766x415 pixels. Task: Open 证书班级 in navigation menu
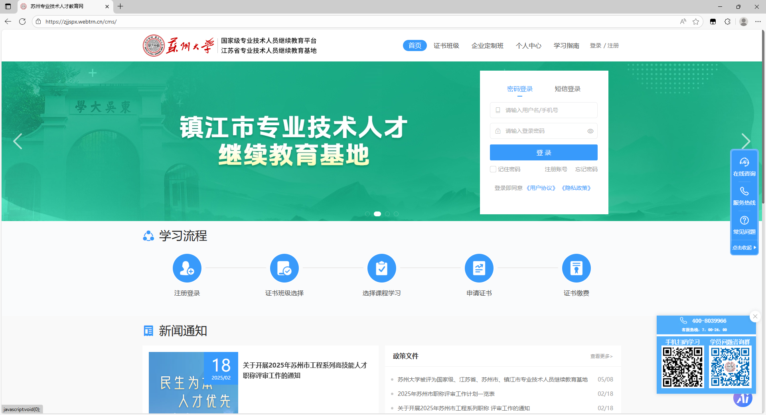[446, 45]
